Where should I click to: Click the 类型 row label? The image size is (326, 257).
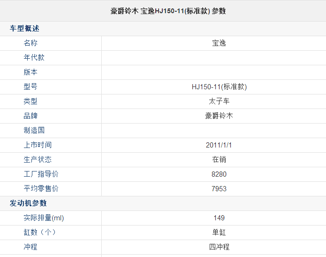tap(30, 101)
